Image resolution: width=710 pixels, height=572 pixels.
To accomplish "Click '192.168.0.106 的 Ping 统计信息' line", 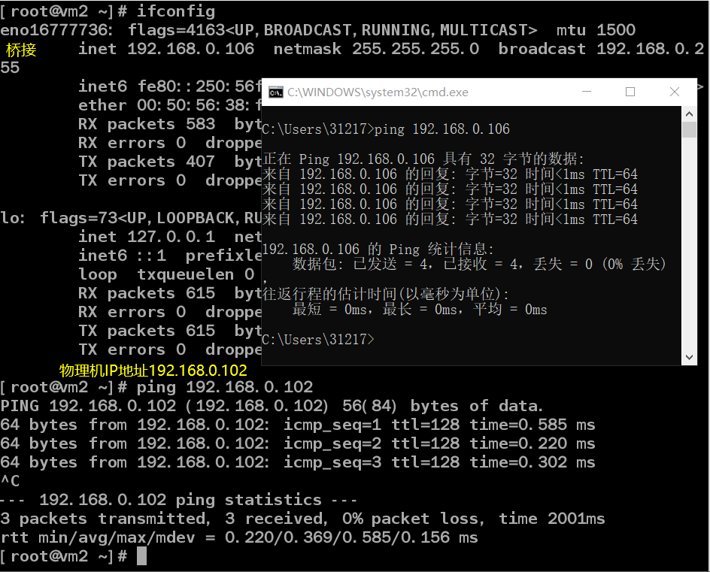I will pyautogui.click(x=378, y=249).
